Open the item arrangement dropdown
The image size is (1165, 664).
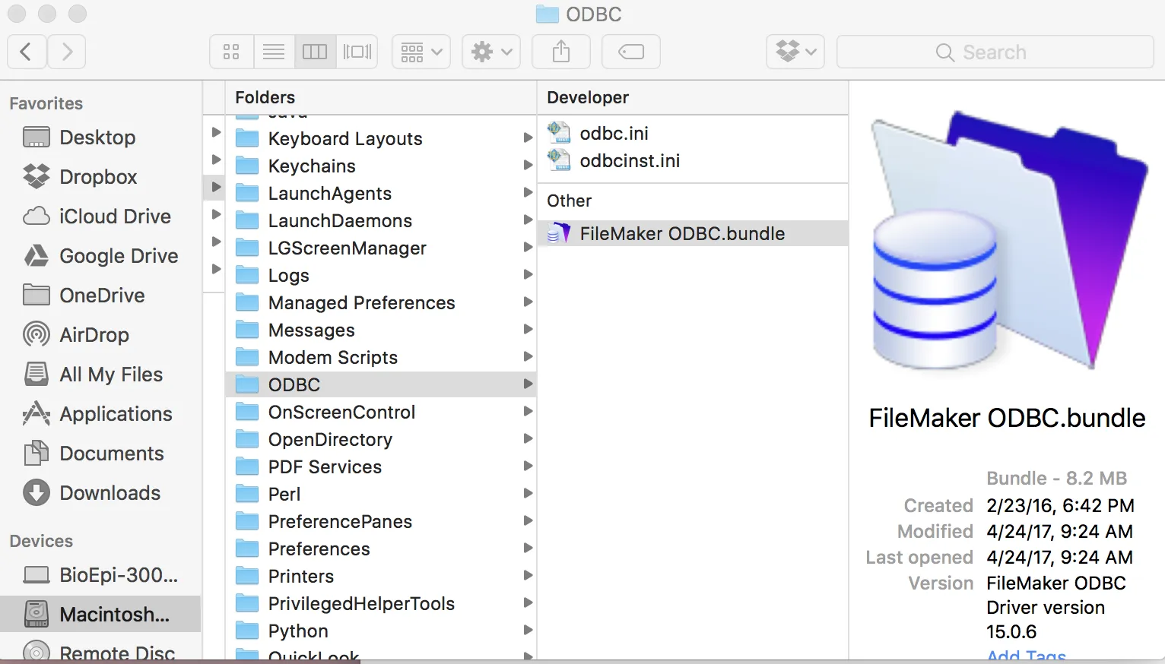[x=421, y=52]
